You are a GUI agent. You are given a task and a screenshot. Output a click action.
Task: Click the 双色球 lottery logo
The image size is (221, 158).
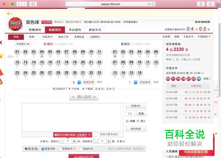(x=15, y=24)
